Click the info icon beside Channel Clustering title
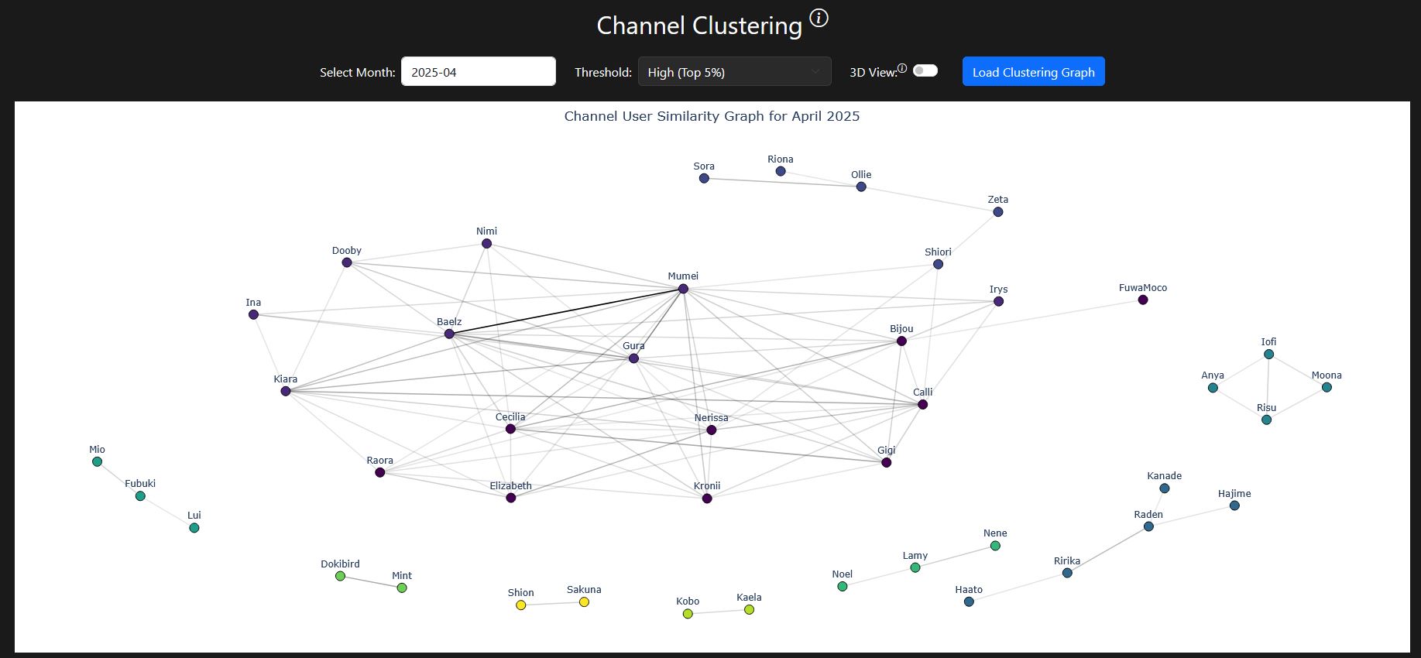 [819, 18]
